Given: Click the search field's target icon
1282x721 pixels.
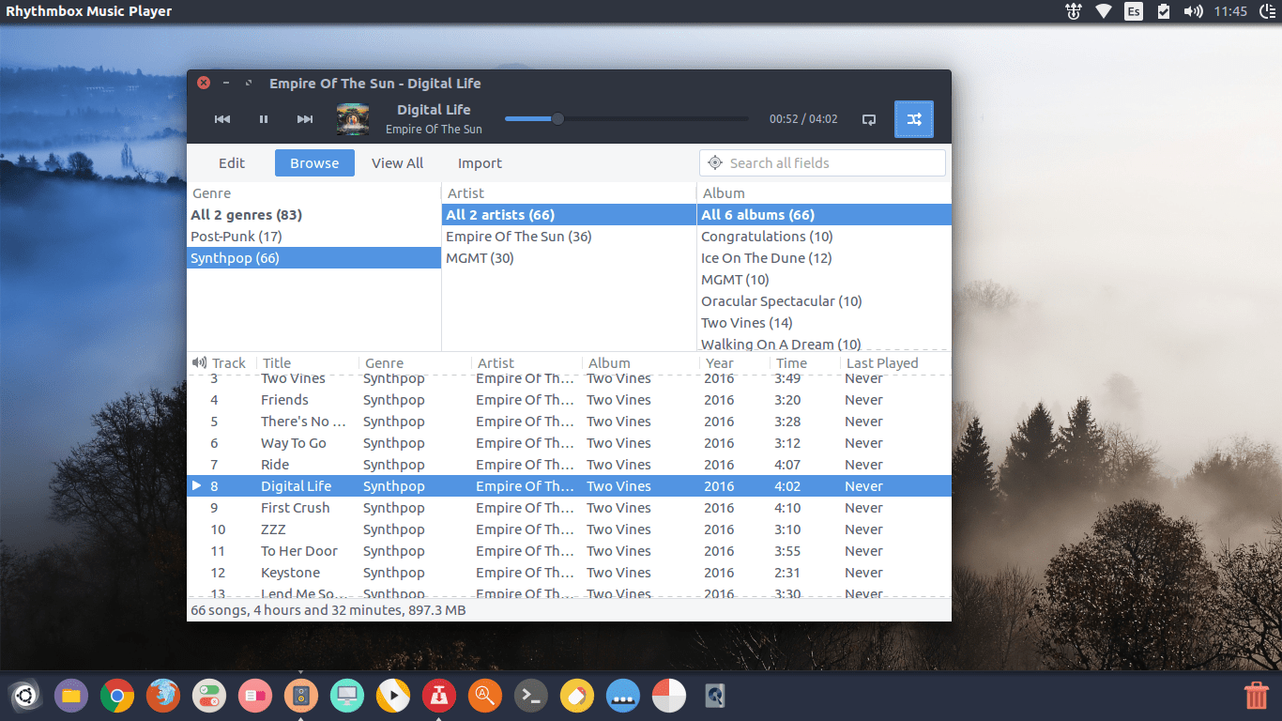Looking at the screenshot, I should click(715, 163).
